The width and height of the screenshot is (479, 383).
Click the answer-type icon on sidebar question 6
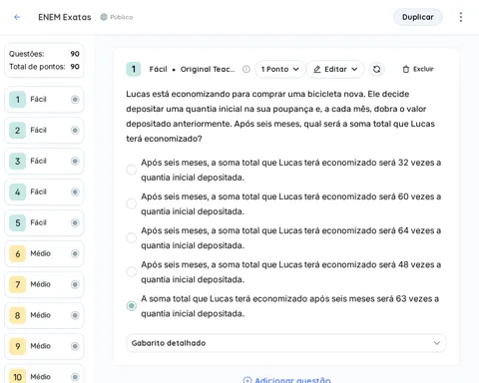pyautogui.click(x=75, y=253)
